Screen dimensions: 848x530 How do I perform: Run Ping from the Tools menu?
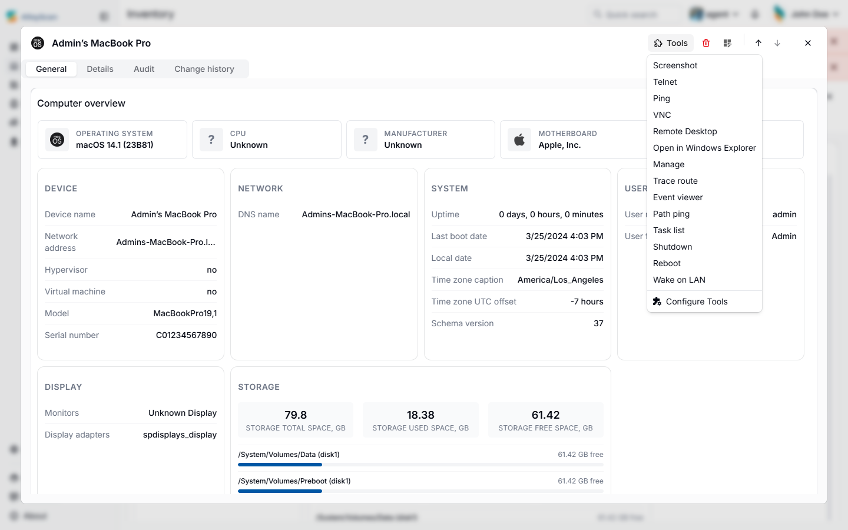(x=704, y=98)
